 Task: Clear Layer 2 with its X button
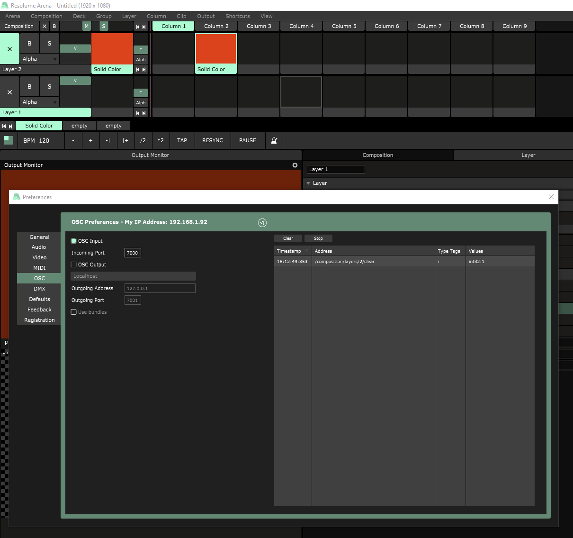tap(9, 49)
